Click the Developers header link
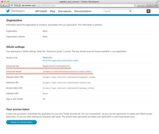This screenshot has width=159, height=134. pyautogui.click(x=18, y=11)
